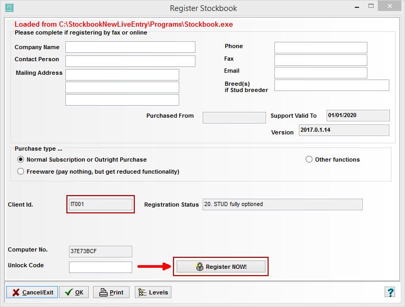Click the Support Valid To date field
The image size is (405, 307).
pos(358,116)
